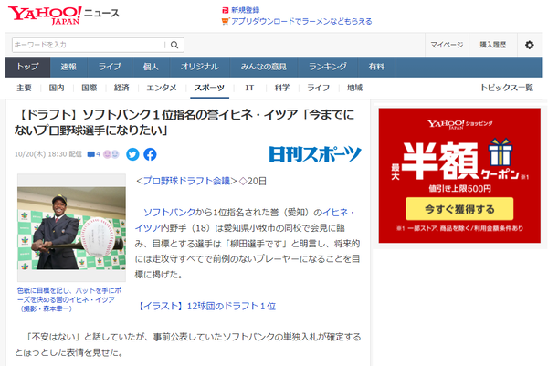Enlarge the article photo of the player
Viewport: 548px width, 366px height.
pyautogui.click(x=71, y=228)
